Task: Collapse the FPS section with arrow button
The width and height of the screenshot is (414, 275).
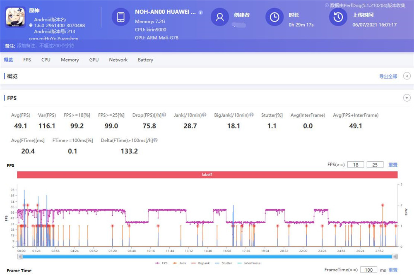Action: [x=407, y=98]
